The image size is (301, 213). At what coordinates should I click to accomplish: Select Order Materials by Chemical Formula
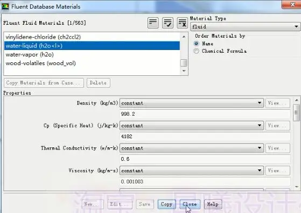196,51
